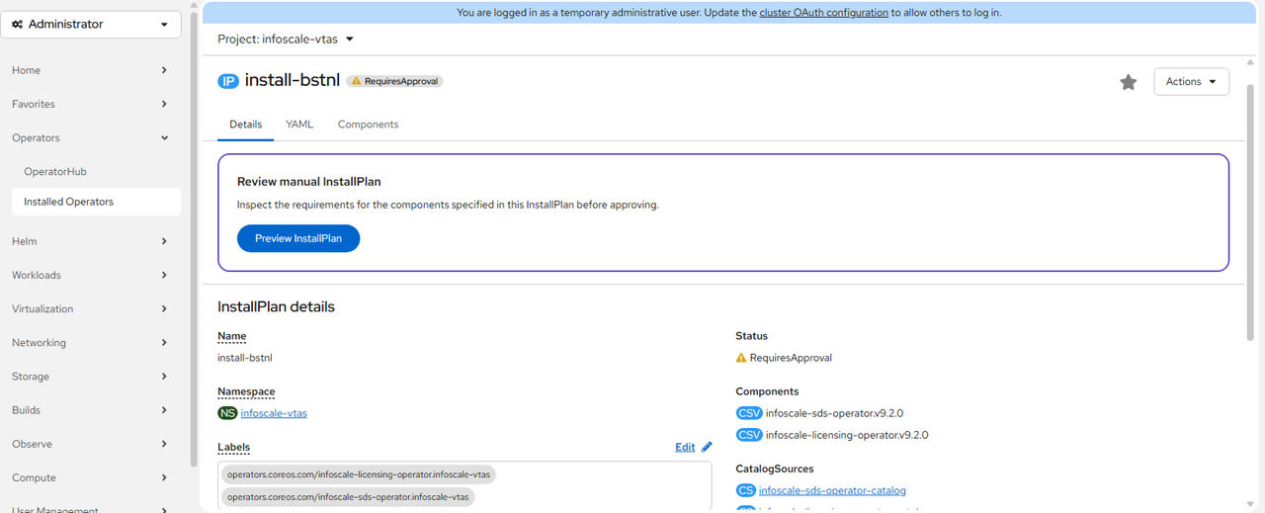1265x513 pixels.
Task: Click the NS namespace badge icon
Action: (227, 413)
